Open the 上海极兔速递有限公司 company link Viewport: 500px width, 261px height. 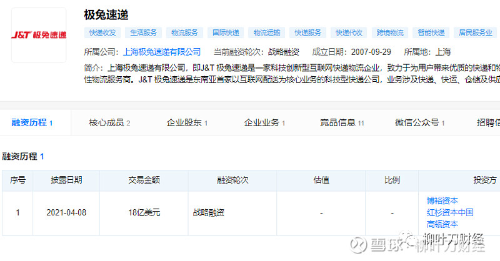[162, 52]
